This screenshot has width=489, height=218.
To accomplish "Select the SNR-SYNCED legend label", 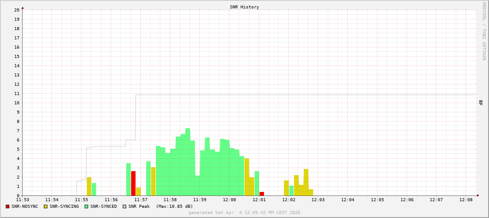I will [104, 207].
